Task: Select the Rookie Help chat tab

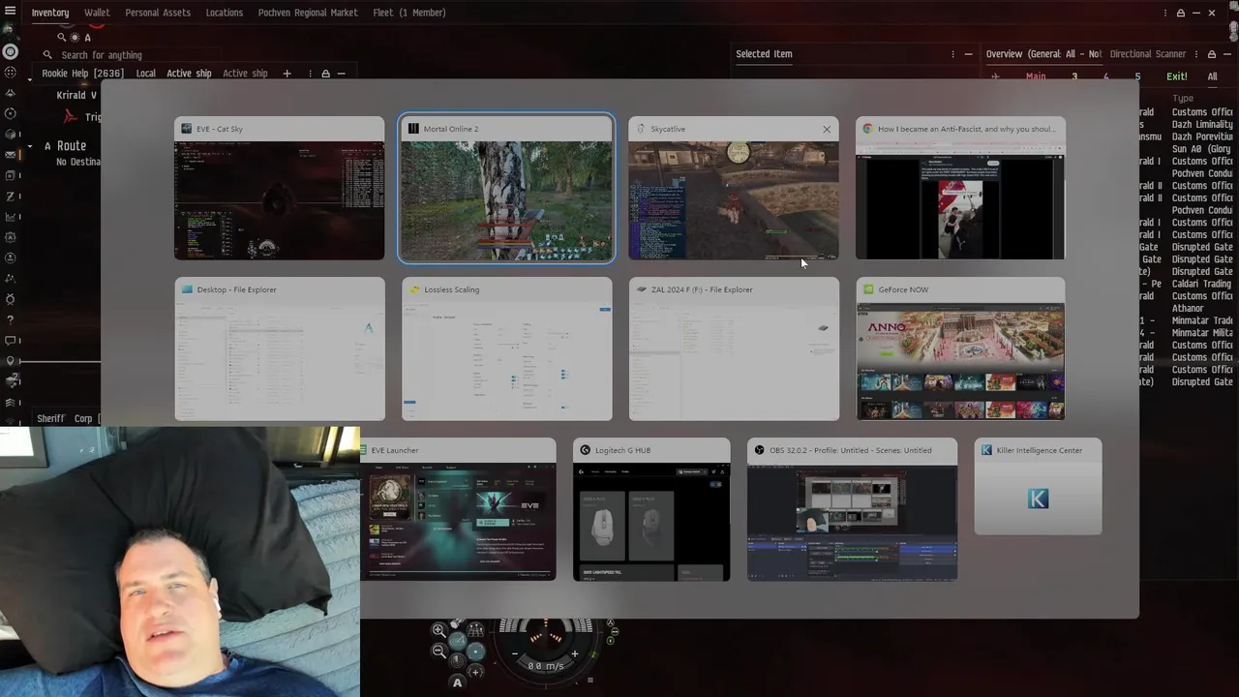Action: tap(82, 74)
